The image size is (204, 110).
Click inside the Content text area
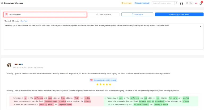point(104,37)
